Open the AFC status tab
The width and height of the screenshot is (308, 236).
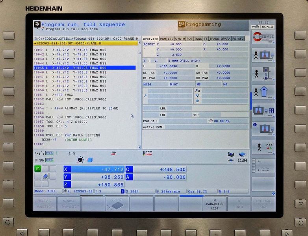tap(241, 39)
